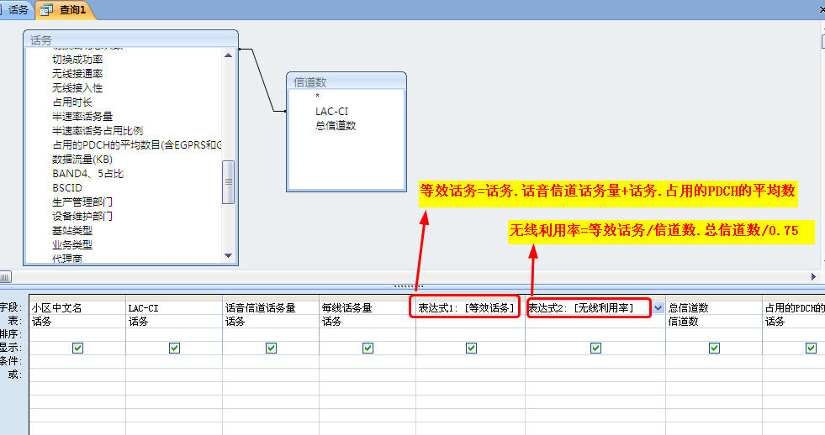Open the 表达式2 field dropdown arrow
This screenshot has height=435, width=825.
coord(658,308)
